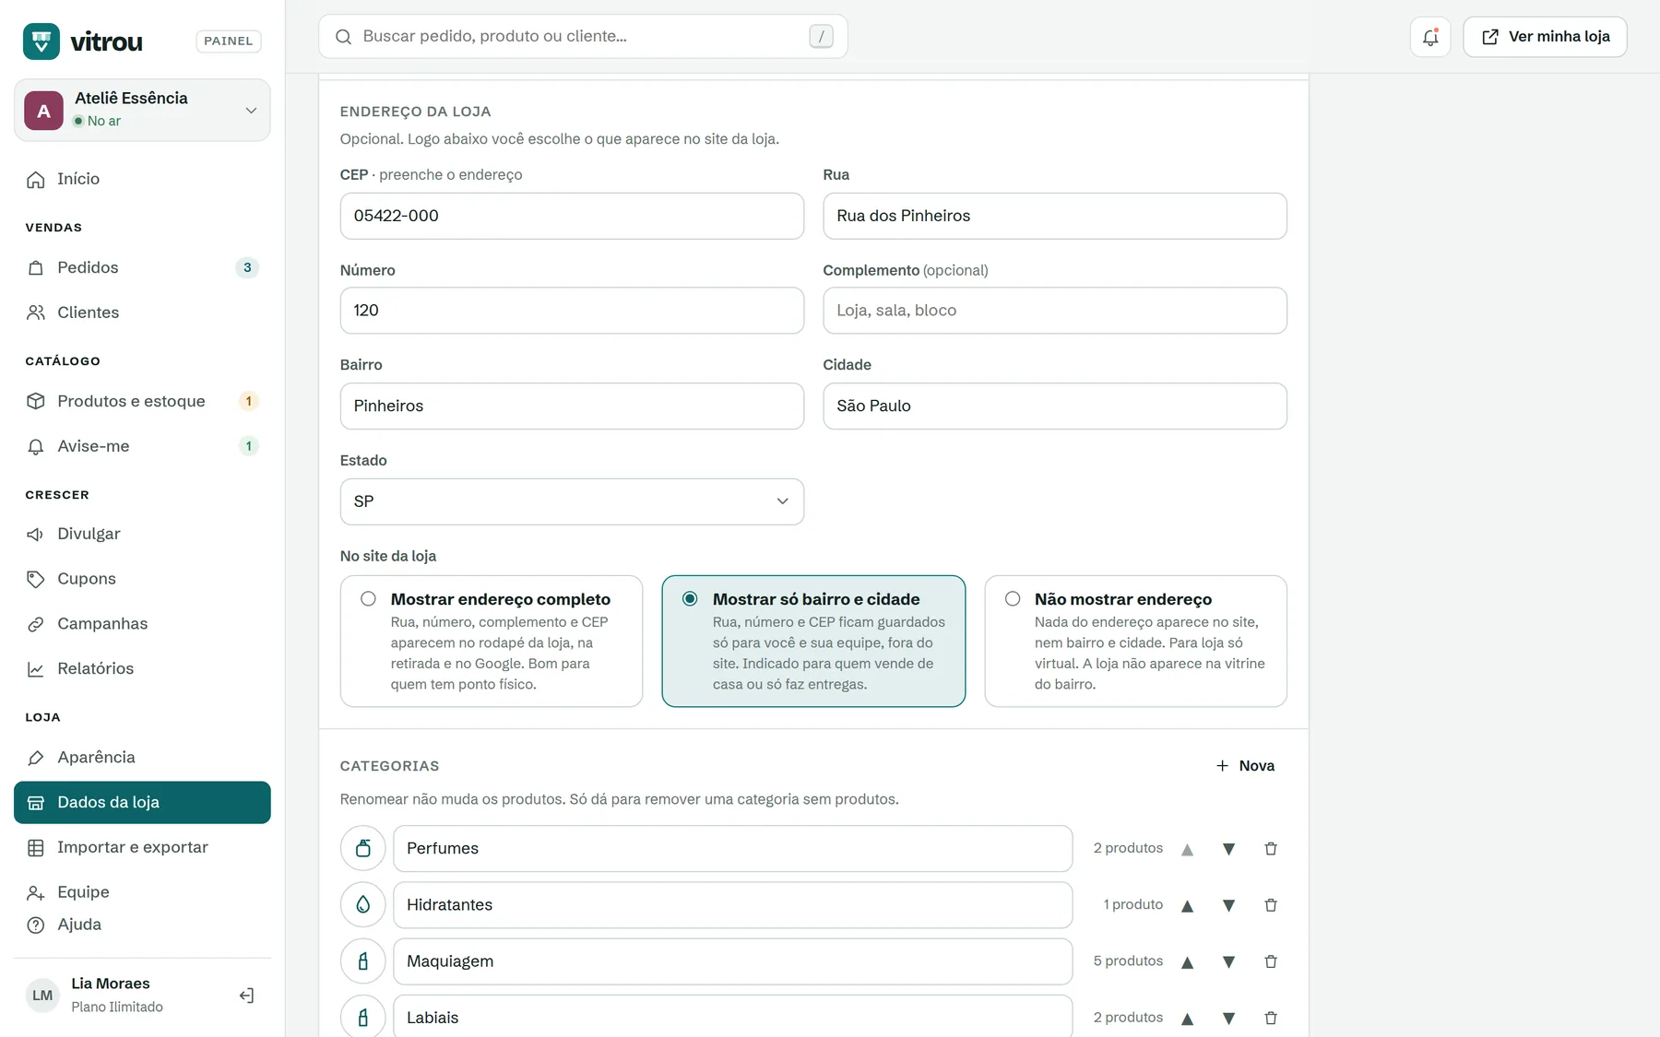The height and width of the screenshot is (1037, 1660).
Task: Delete the Maquiagem category
Action: 1271,961
